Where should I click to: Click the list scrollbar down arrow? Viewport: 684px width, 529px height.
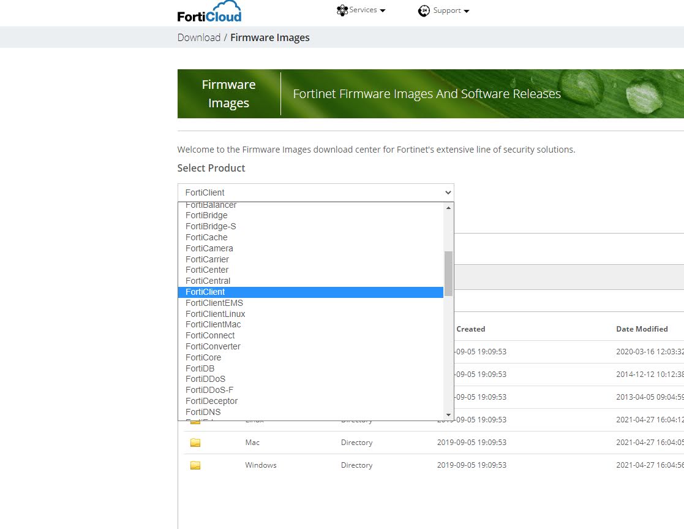448,415
